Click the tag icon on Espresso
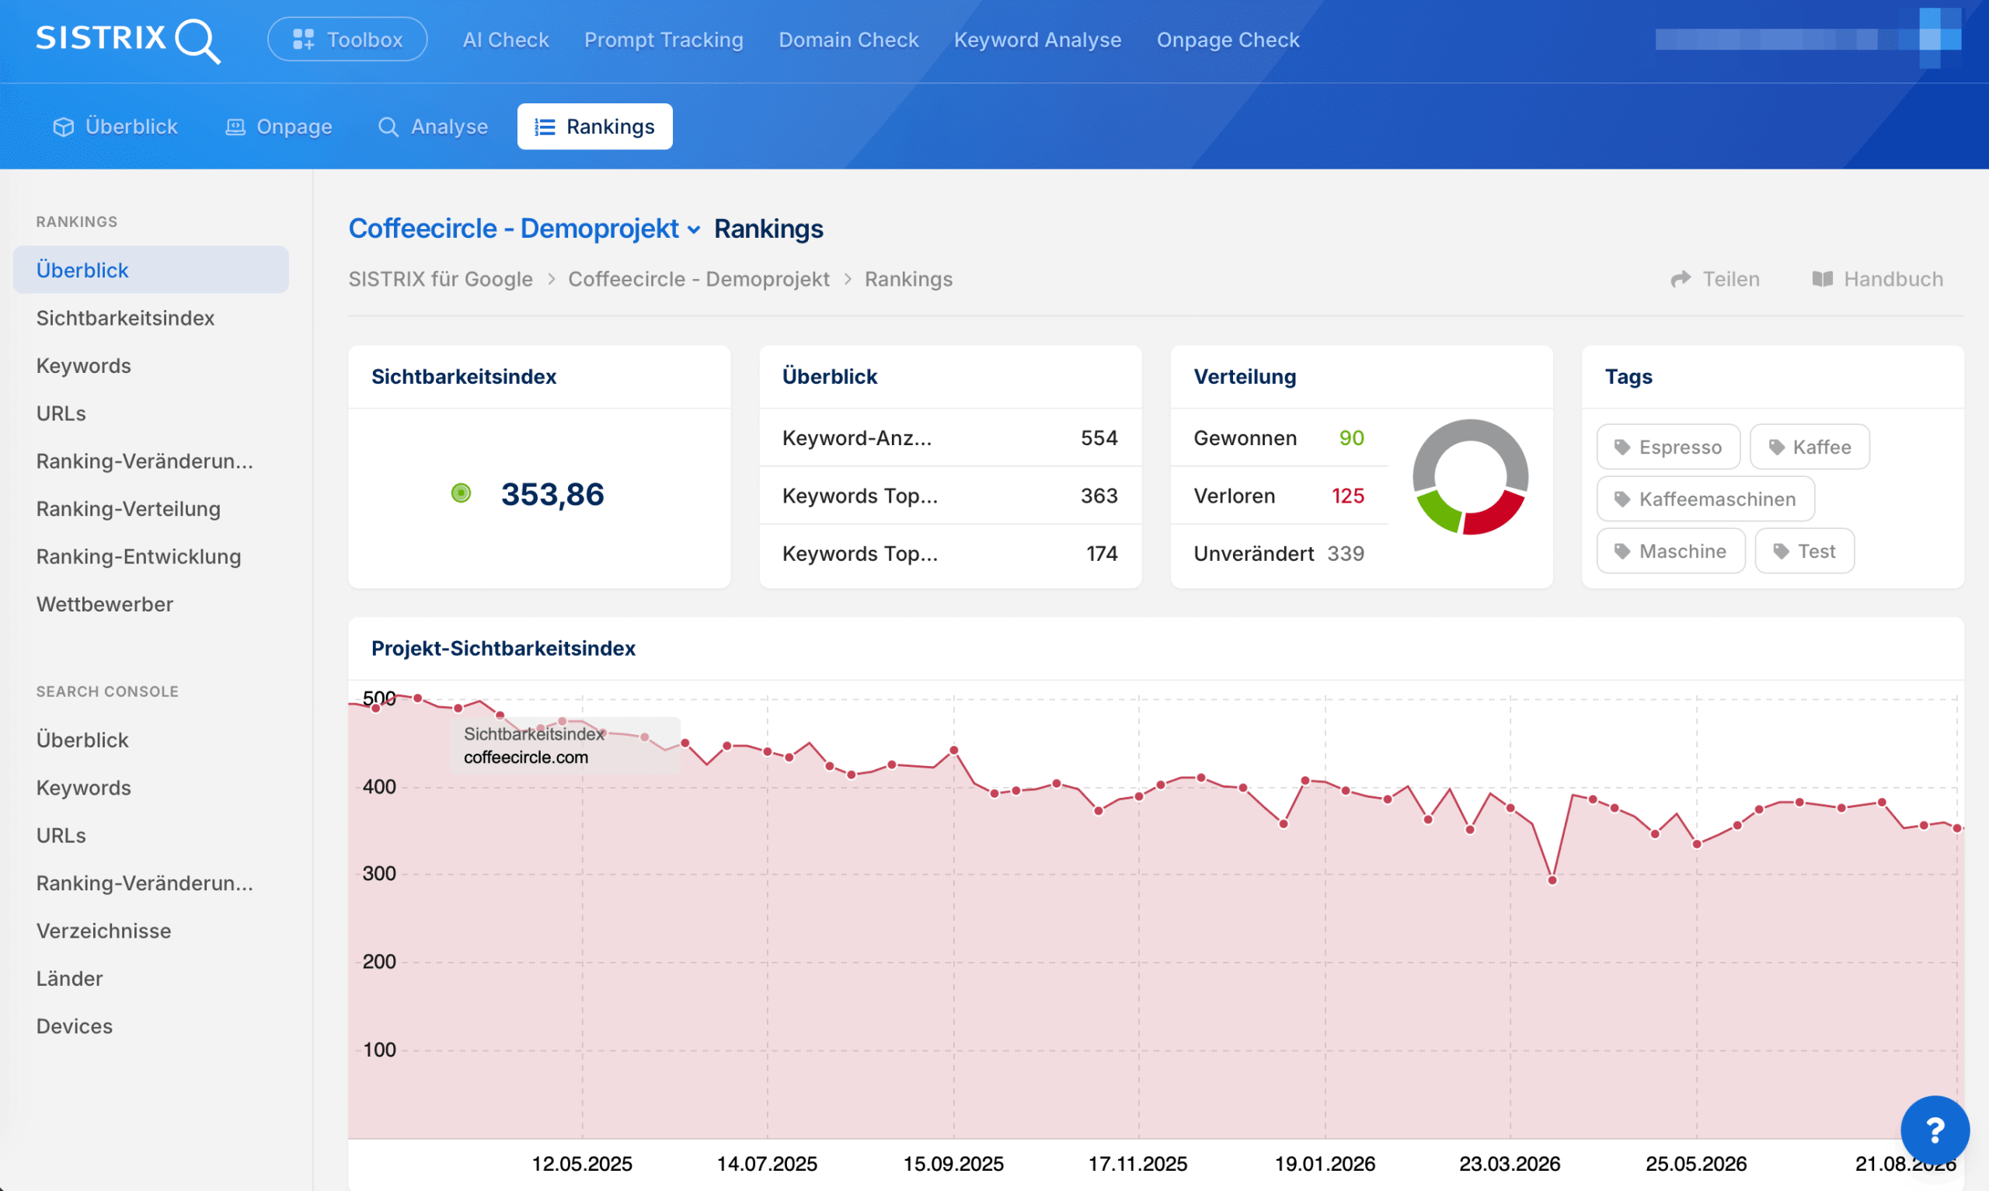Image resolution: width=1989 pixels, height=1191 pixels. 1622,447
